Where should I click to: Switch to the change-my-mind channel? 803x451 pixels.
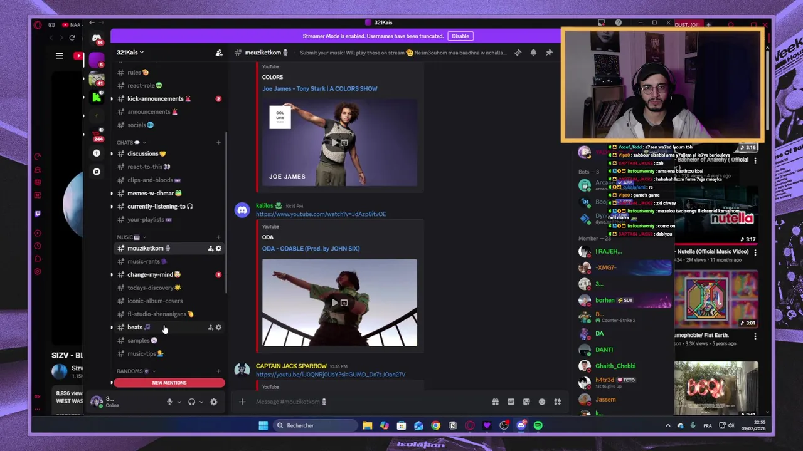pos(168,274)
